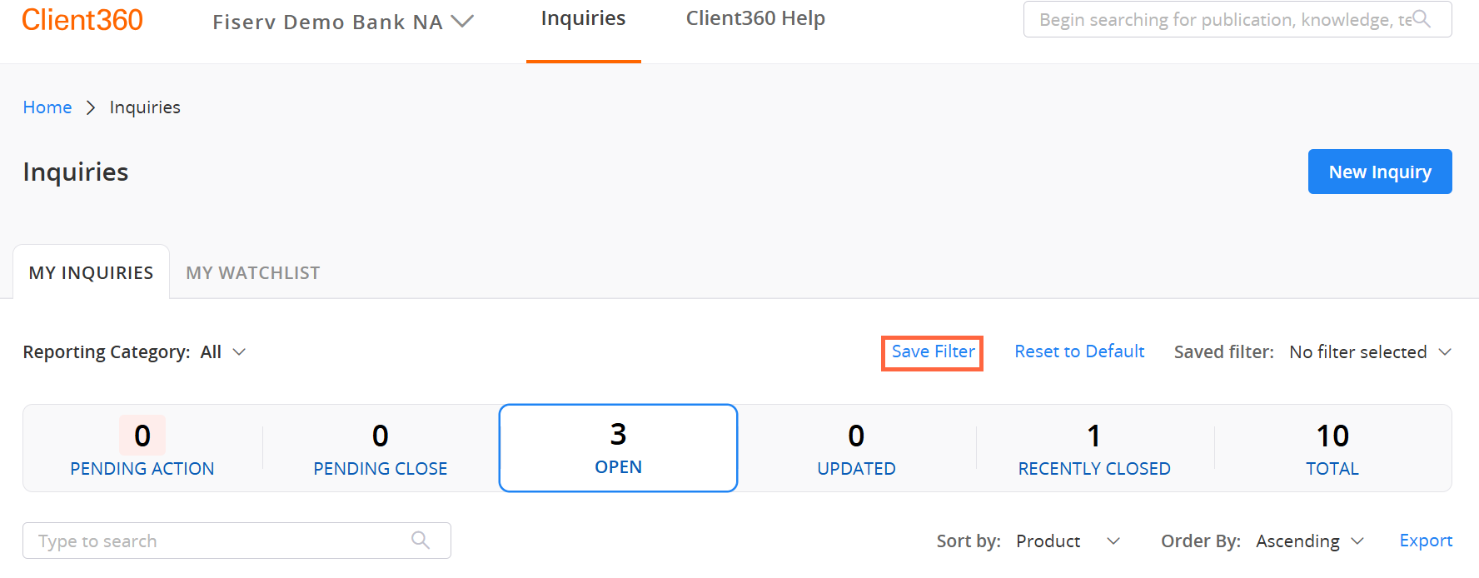Click the Inquiries breadcrumb text
1479x578 pixels.
click(145, 107)
